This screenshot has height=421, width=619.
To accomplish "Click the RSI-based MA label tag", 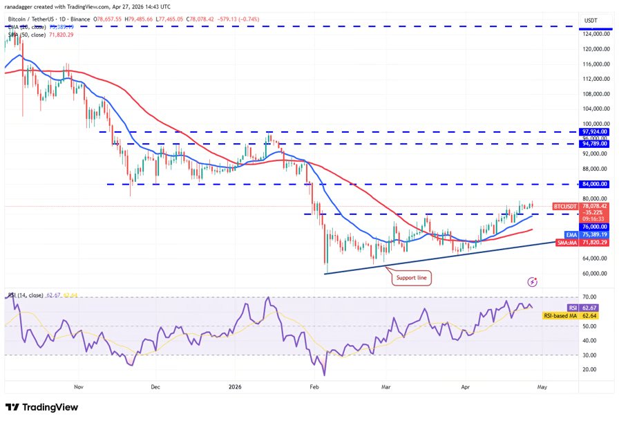I will (560, 316).
